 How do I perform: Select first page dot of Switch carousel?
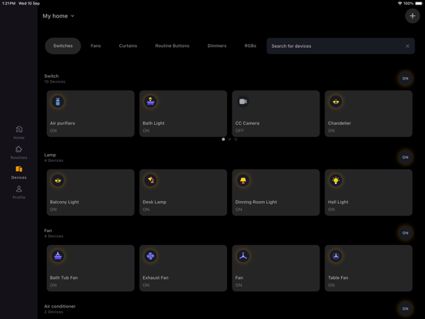tap(223, 139)
